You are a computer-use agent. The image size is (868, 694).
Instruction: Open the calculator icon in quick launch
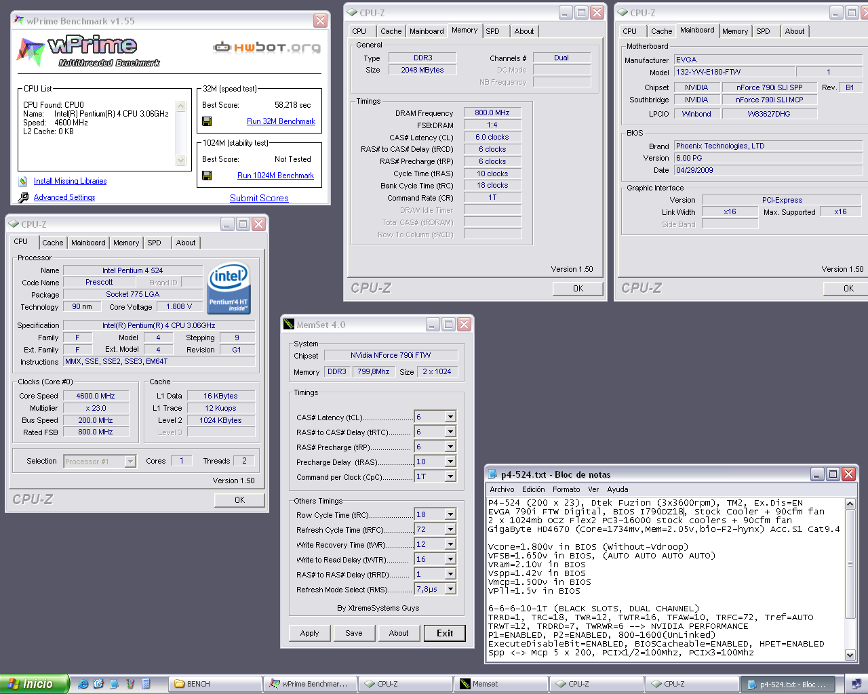pyautogui.click(x=146, y=684)
